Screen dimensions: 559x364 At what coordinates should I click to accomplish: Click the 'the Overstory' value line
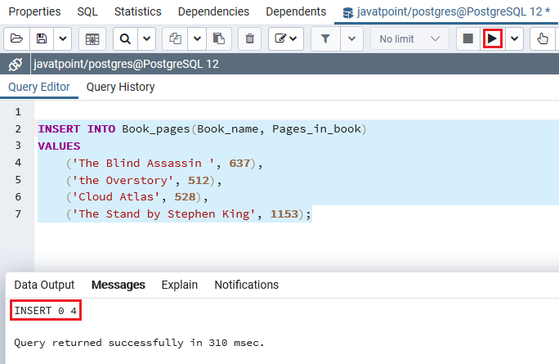(144, 180)
